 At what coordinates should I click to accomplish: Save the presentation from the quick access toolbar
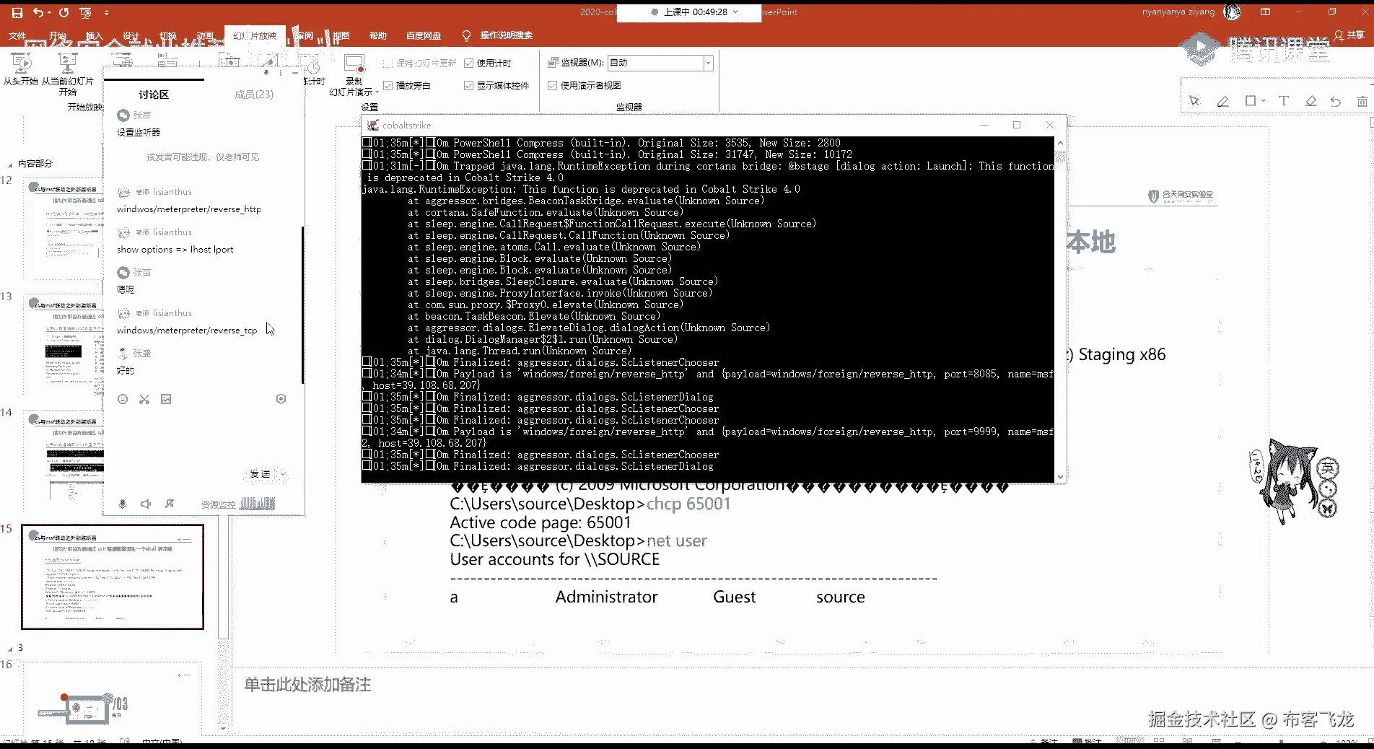(17, 12)
